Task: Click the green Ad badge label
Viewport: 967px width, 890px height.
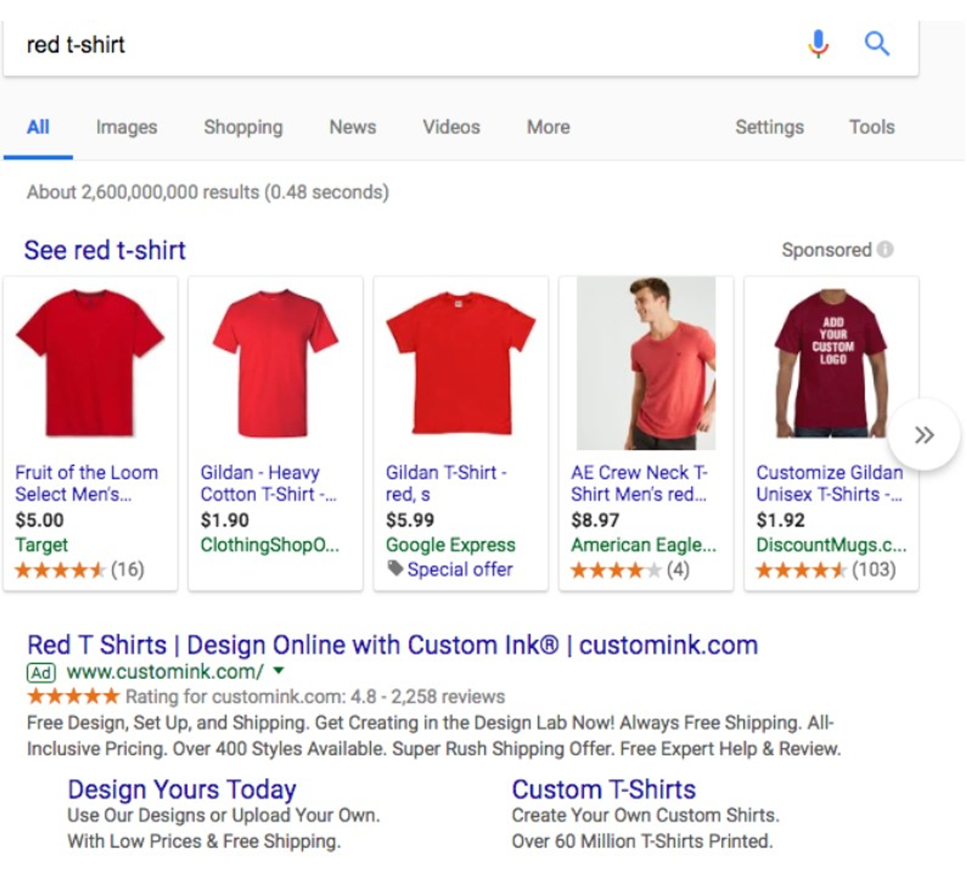Action: tap(41, 673)
